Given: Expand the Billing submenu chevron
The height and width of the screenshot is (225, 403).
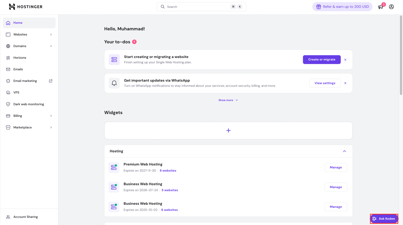Looking at the screenshot, I should (x=51, y=116).
